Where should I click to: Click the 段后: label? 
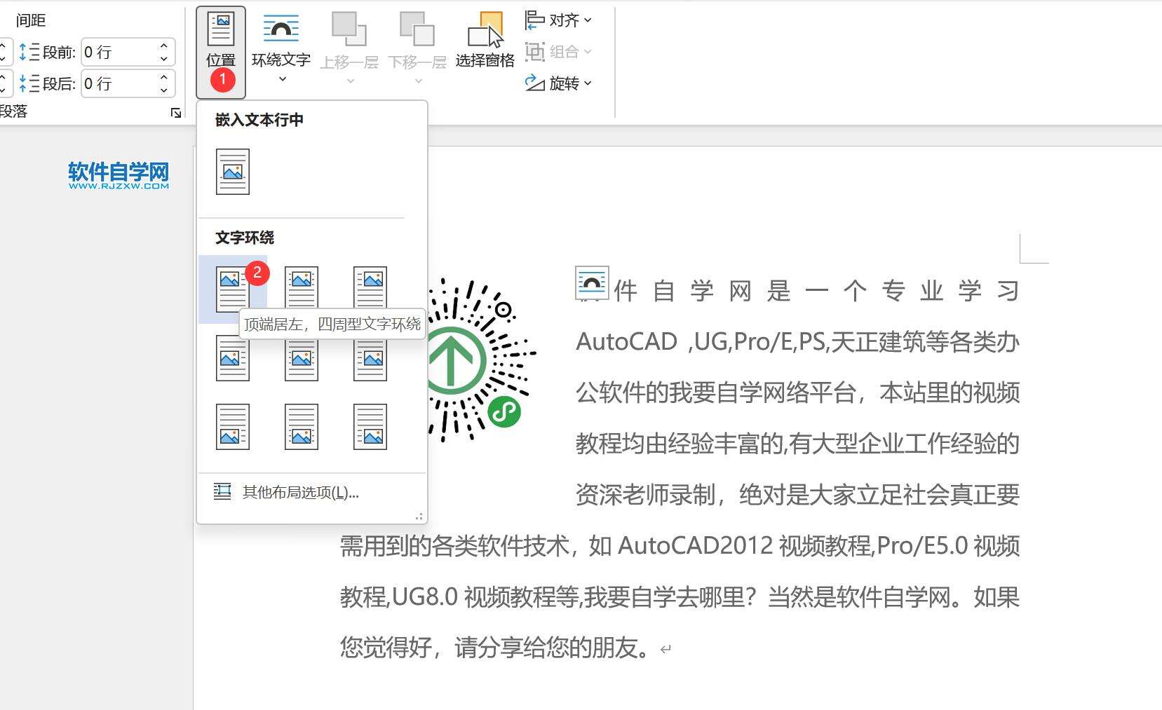pyautogui.click(x=59, y=84)
